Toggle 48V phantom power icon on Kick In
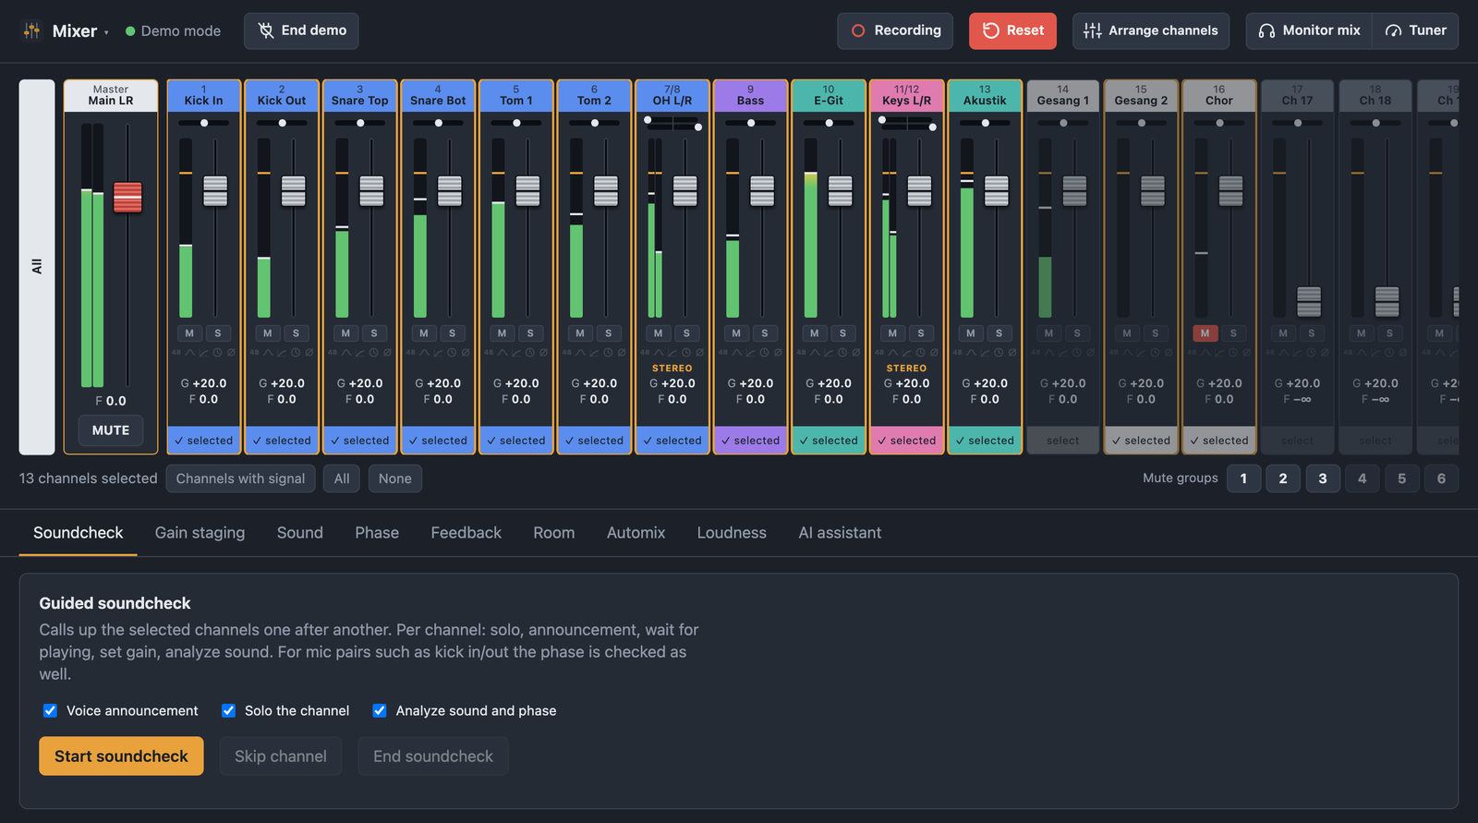This screenshot has height=823, width=1478. [176, 352]
